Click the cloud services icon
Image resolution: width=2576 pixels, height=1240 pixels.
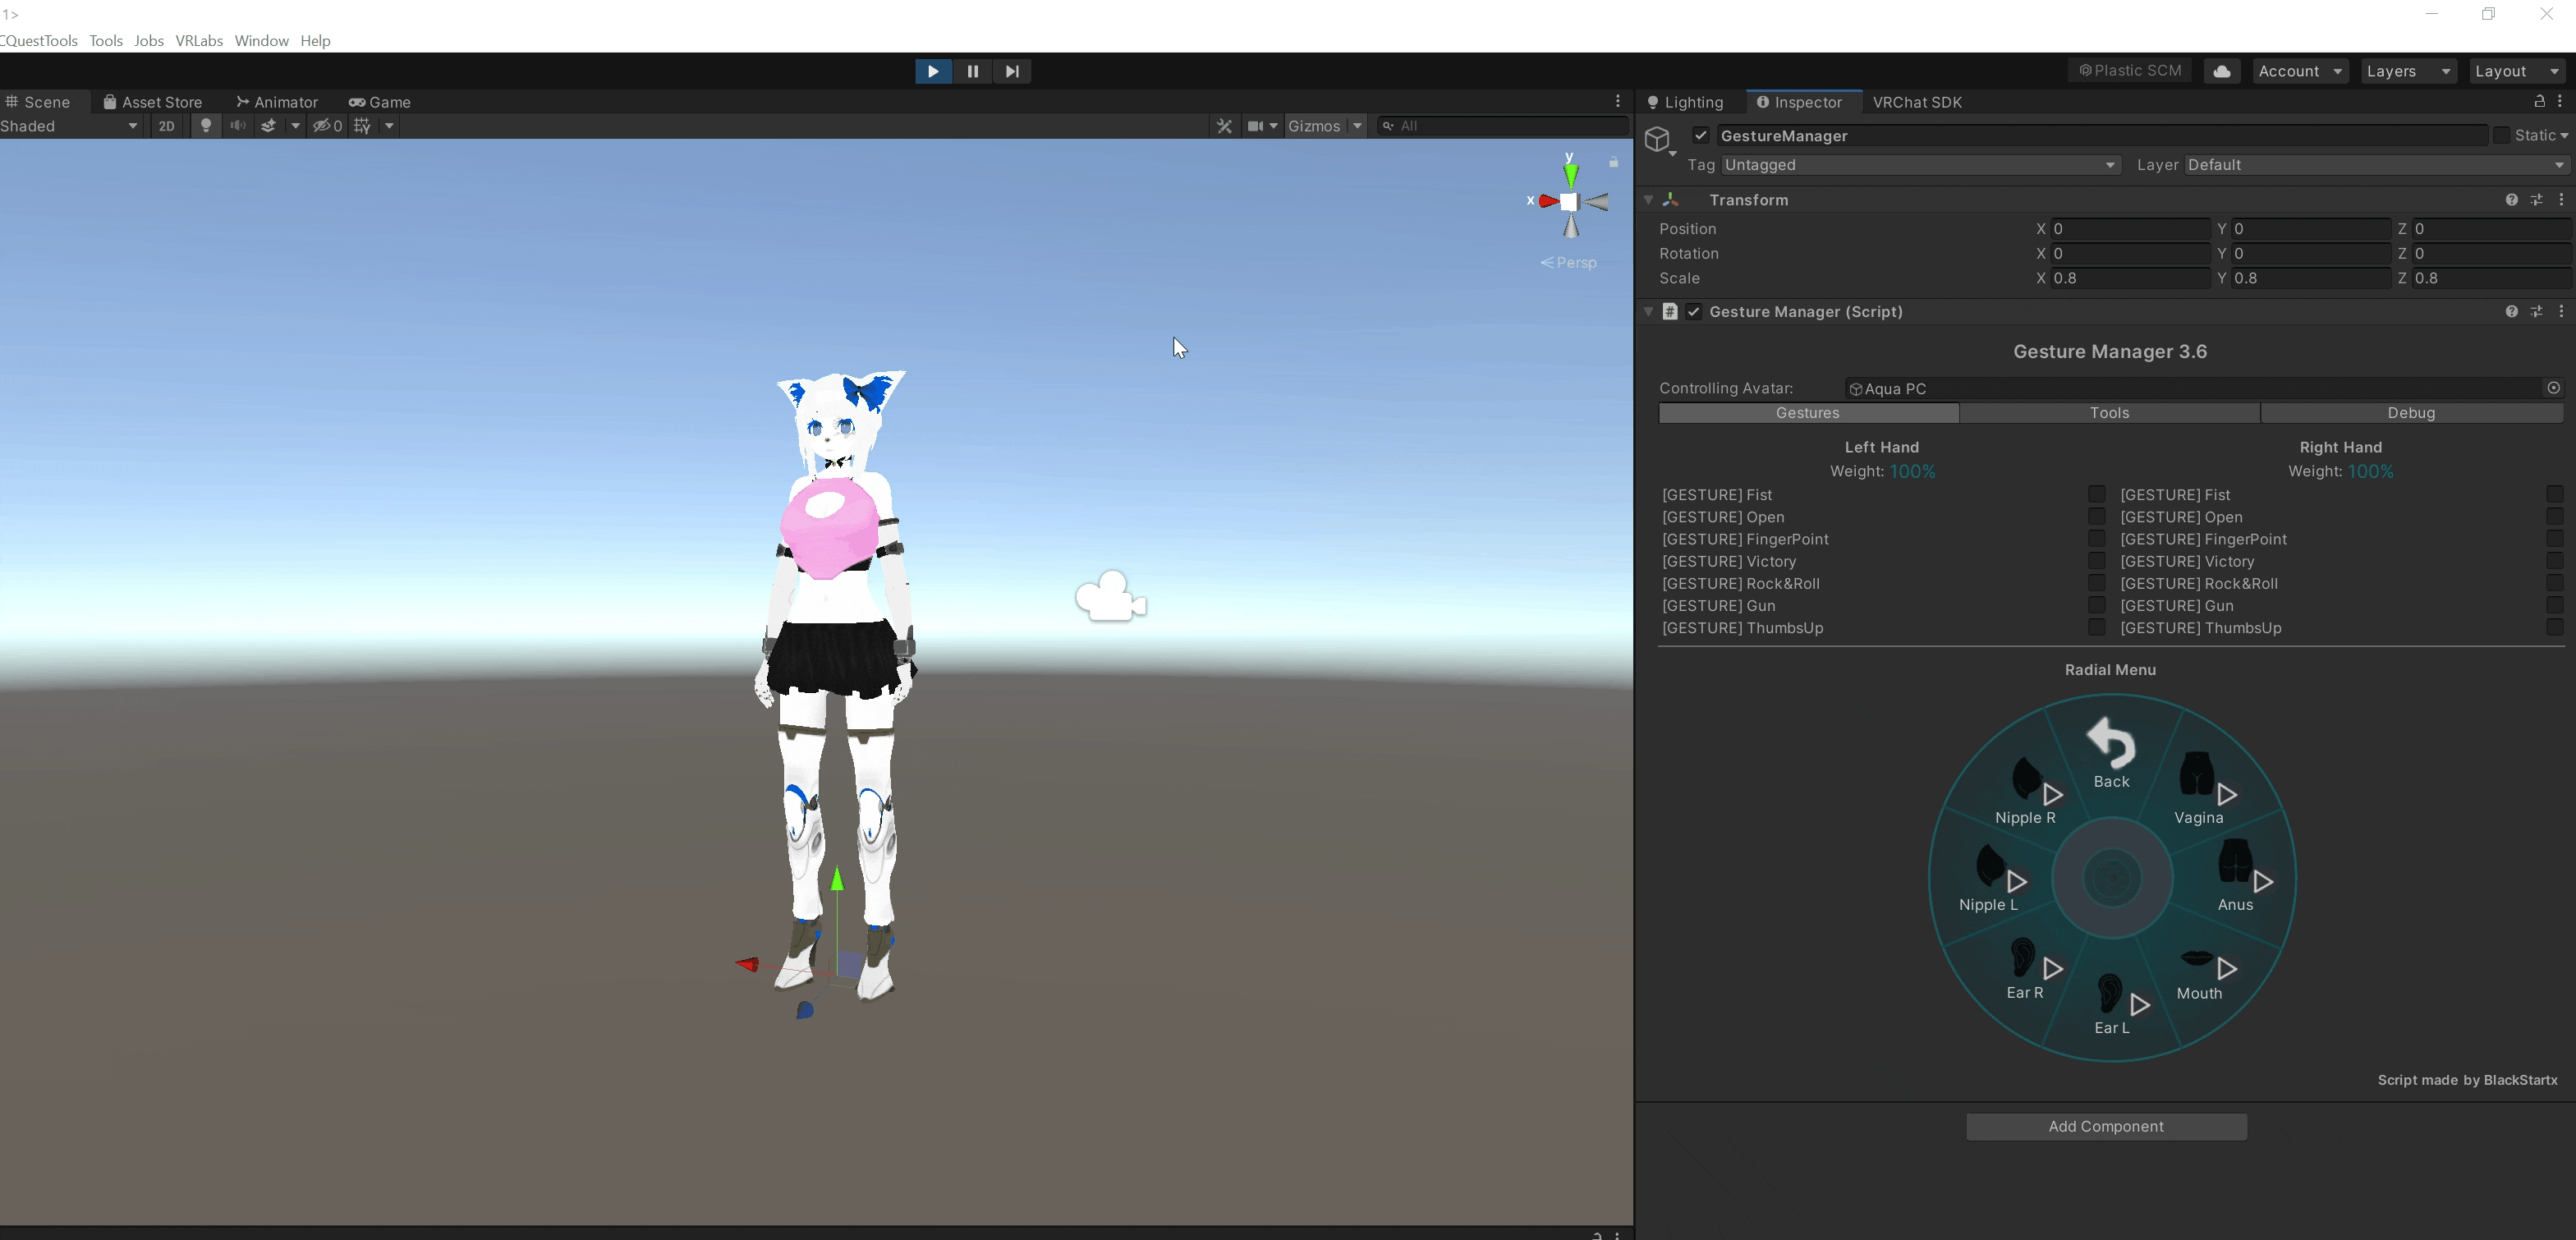[x=2221, y=71]
